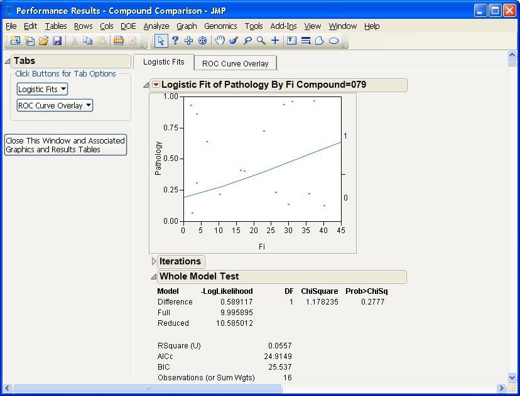Collapse the Whole Model Test section
520x396 pixels.
pos(153,276)
